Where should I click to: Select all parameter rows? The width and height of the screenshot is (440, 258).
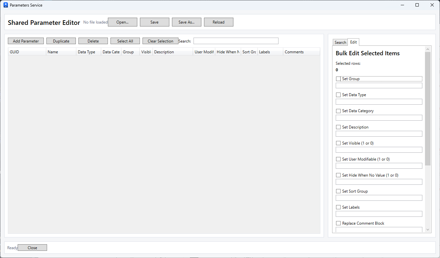125,41
